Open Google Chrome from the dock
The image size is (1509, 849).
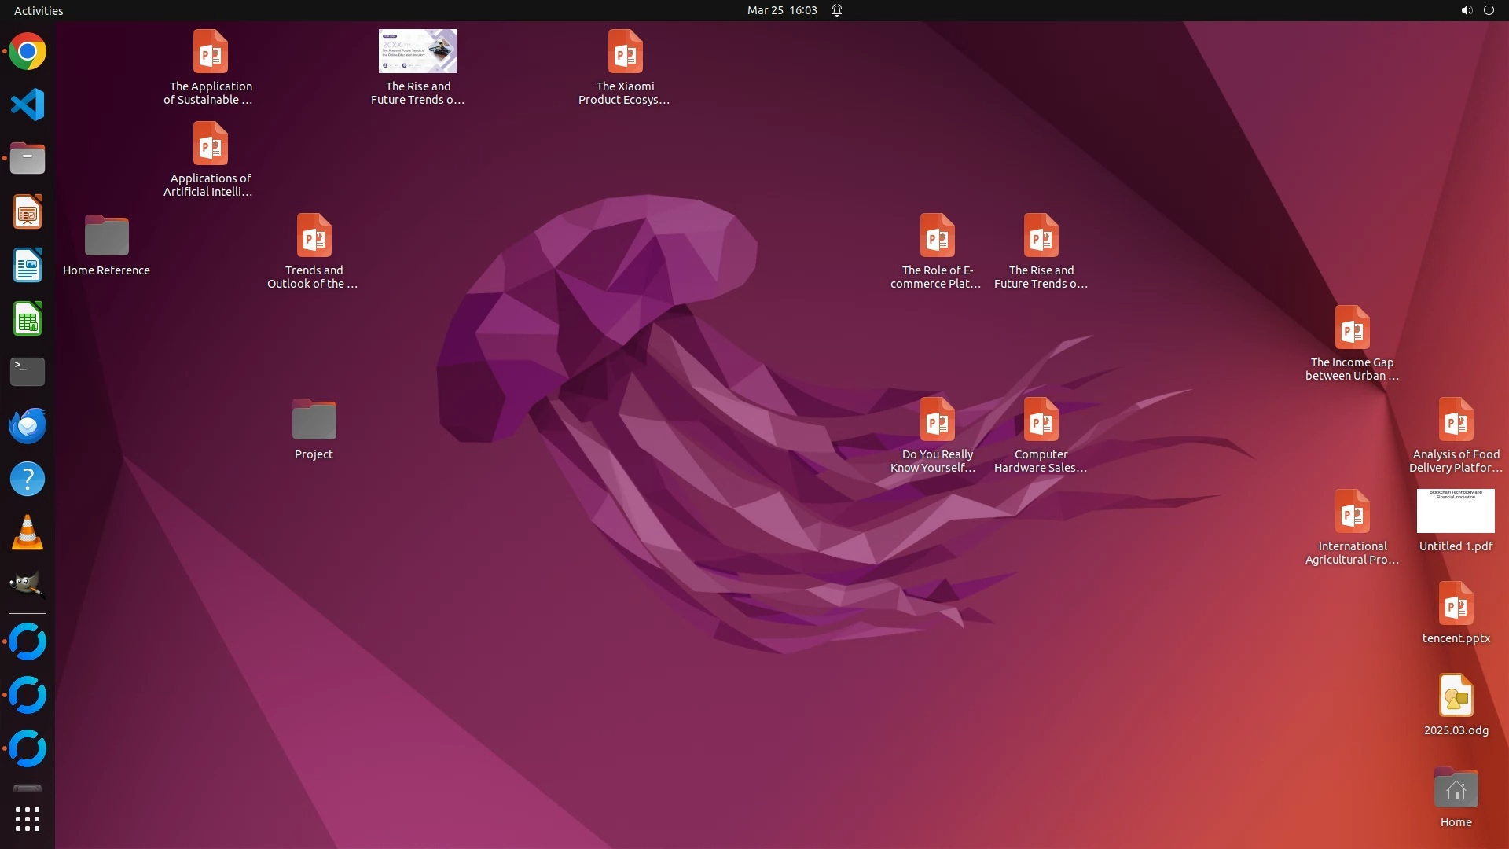(28, 52)
